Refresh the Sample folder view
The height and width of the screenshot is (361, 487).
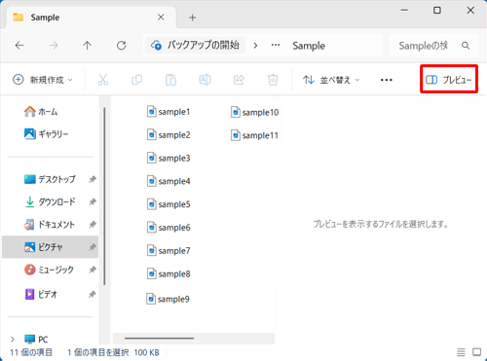pos(122,46)
